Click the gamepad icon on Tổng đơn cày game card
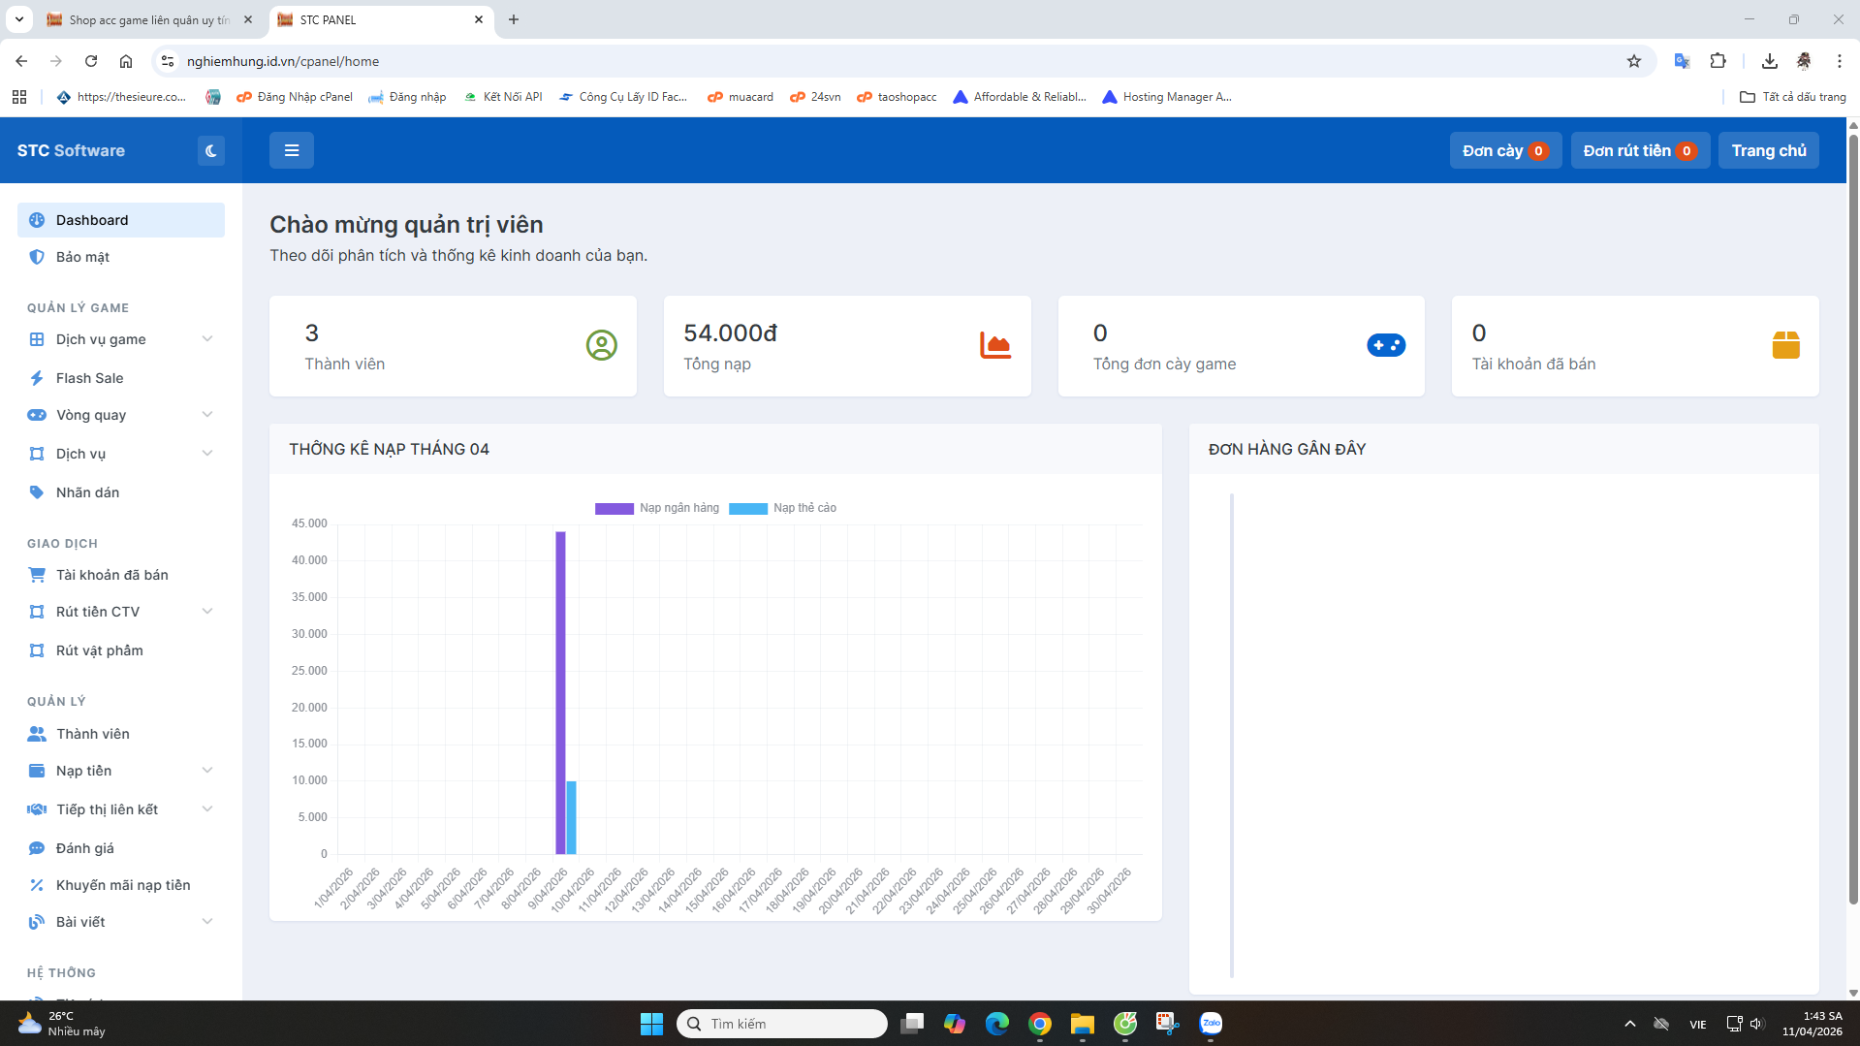This screenshot has width=1860, height=1046. [x=1385, y=345]
